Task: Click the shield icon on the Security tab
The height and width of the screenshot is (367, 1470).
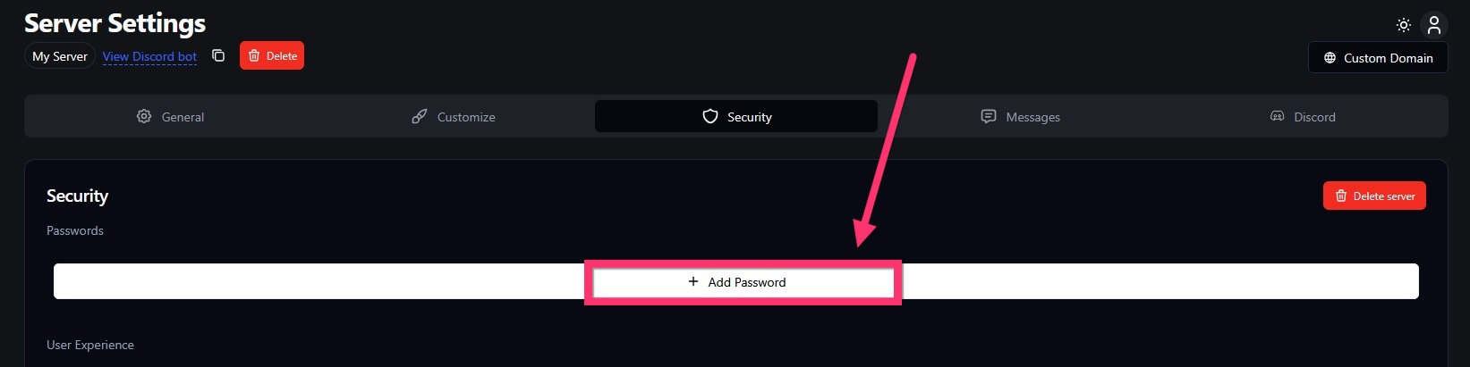Action: [710, 116]
